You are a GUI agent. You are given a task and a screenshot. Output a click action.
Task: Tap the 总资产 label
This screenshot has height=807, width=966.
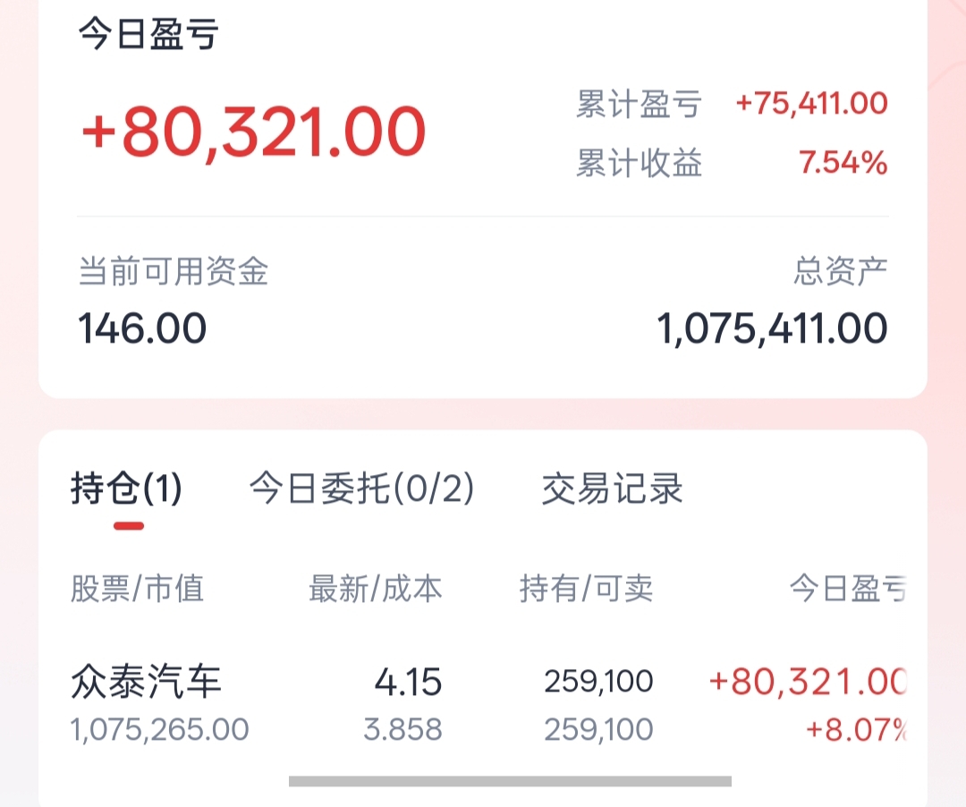click(841, 271)
